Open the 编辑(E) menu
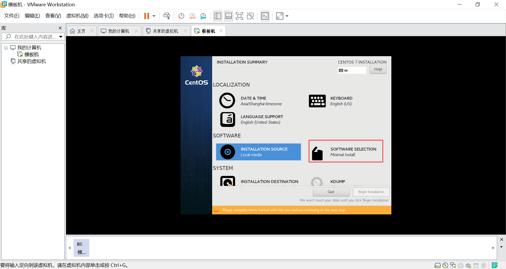Viewport: 506px width, 269px height. coord(32,16)
